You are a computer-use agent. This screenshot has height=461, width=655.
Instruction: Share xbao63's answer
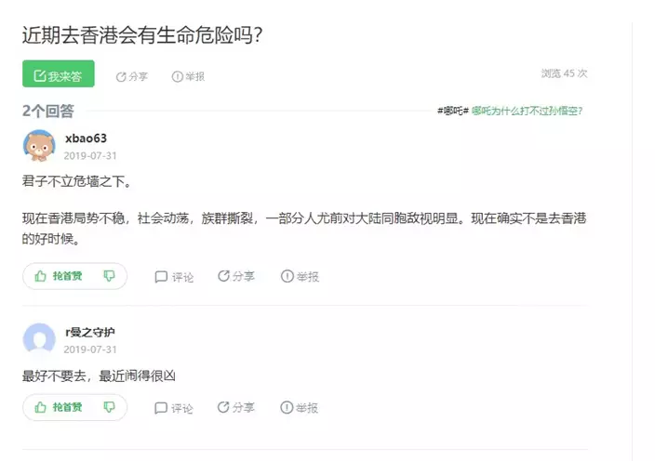coord(236,276)
